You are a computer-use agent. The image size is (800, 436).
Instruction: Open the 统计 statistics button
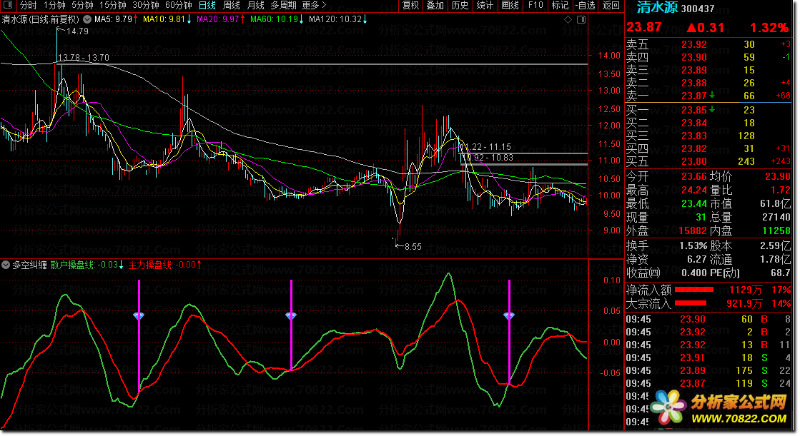pos(485,6)
